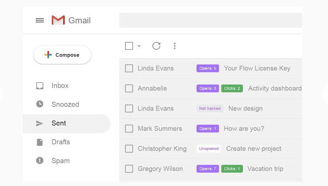328x186 pixels.
Task: Expand the select-all dropdown arrow
Action: click(x=139, y=46)
